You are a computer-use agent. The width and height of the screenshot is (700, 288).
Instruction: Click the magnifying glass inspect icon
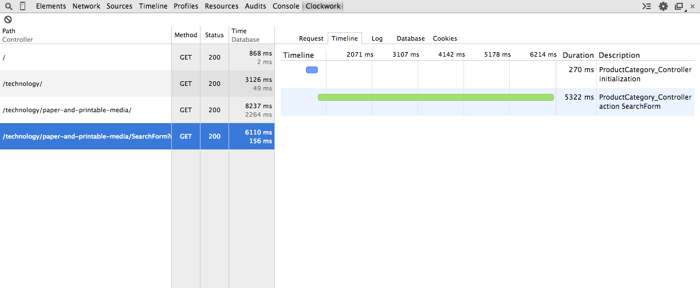click(x=9, y=6)
